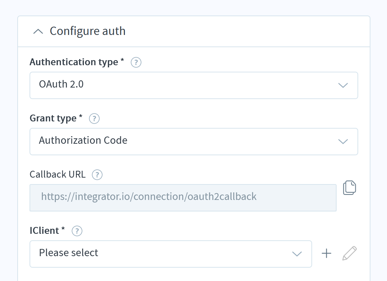Change the Authorization Code grant type
The width and height of the screenshot is (387, 281).
pyautogui.click(x=194, y=142)
